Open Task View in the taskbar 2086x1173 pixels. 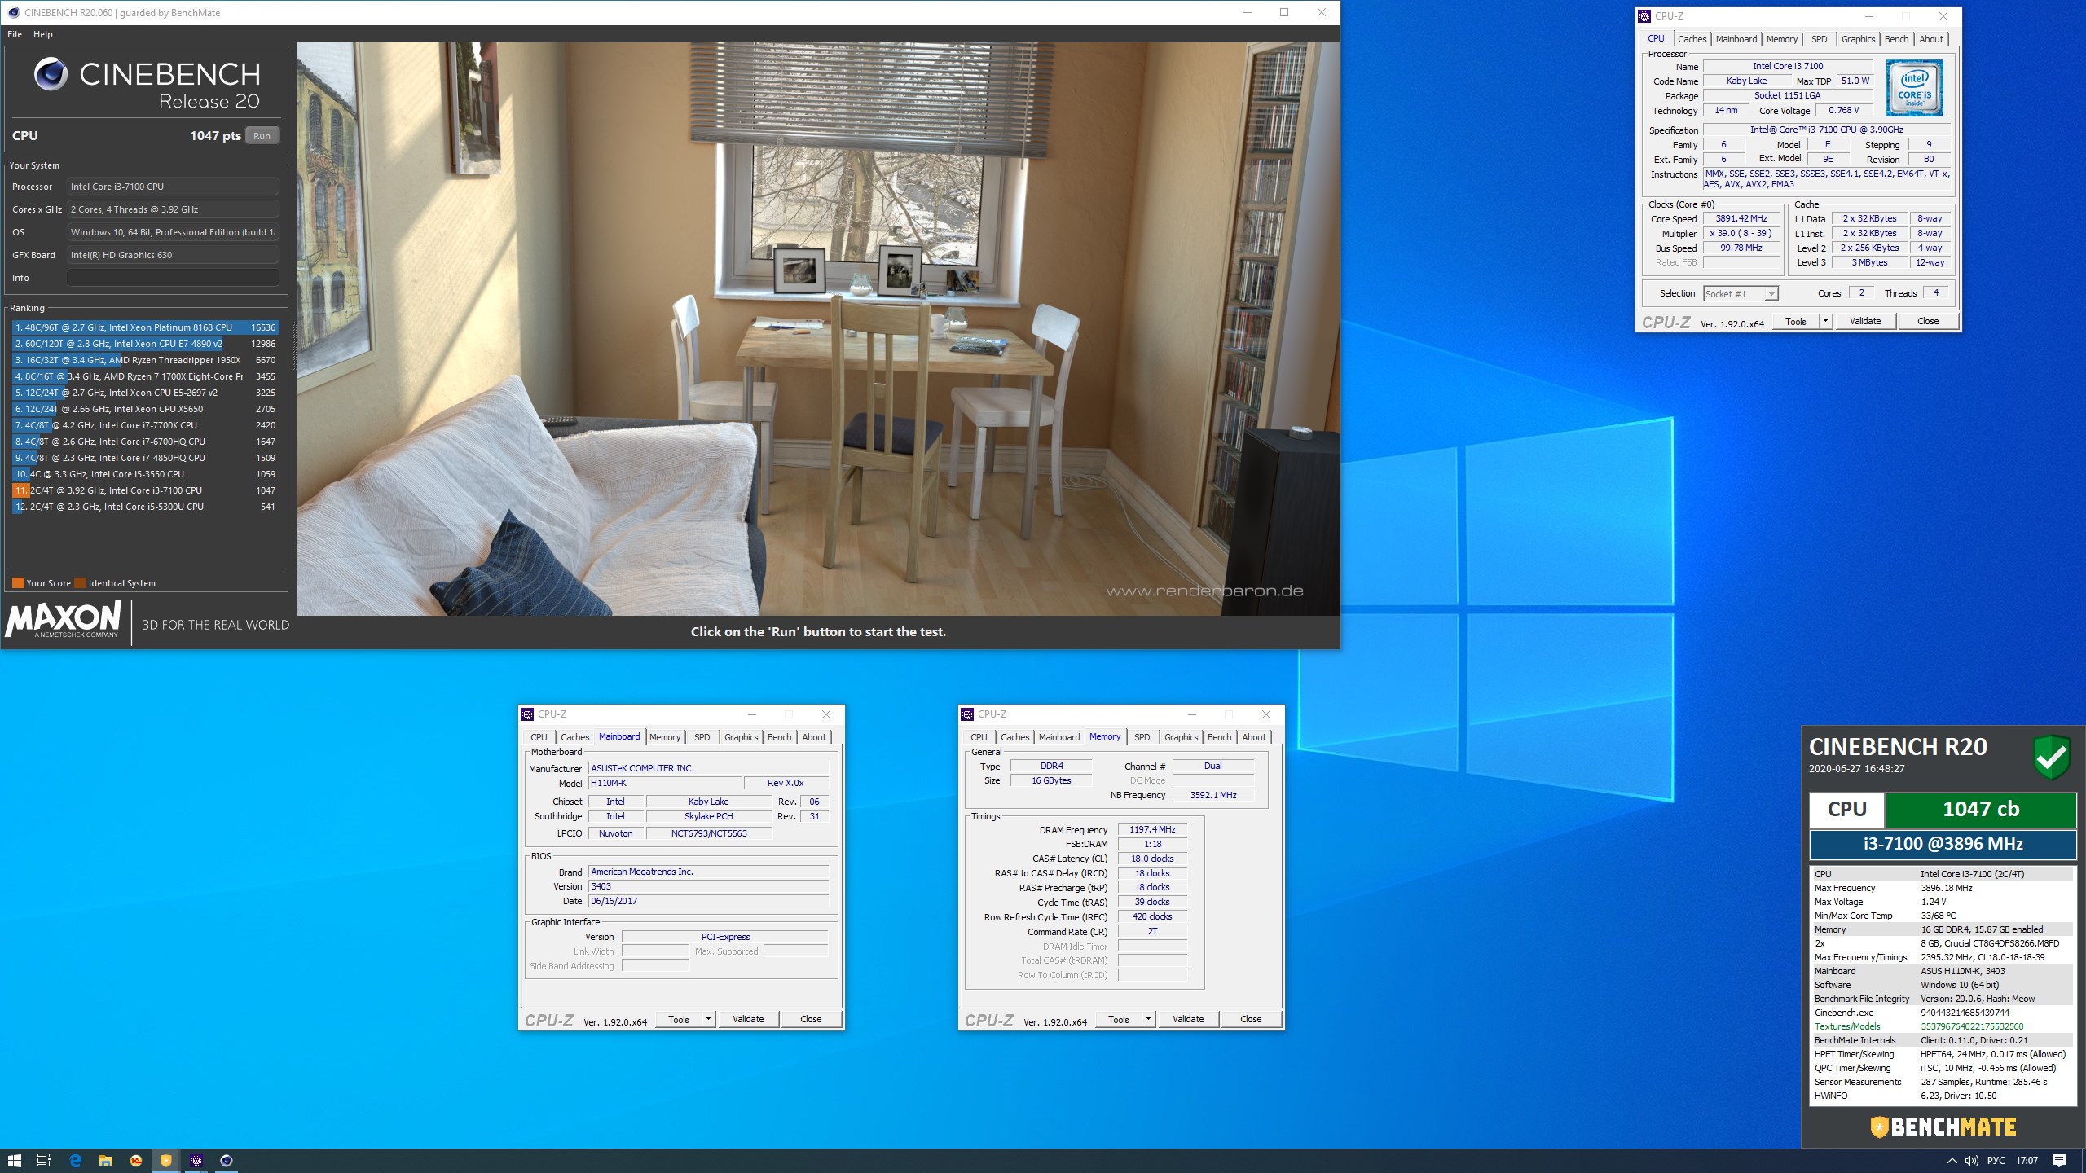pos(44,1161)
